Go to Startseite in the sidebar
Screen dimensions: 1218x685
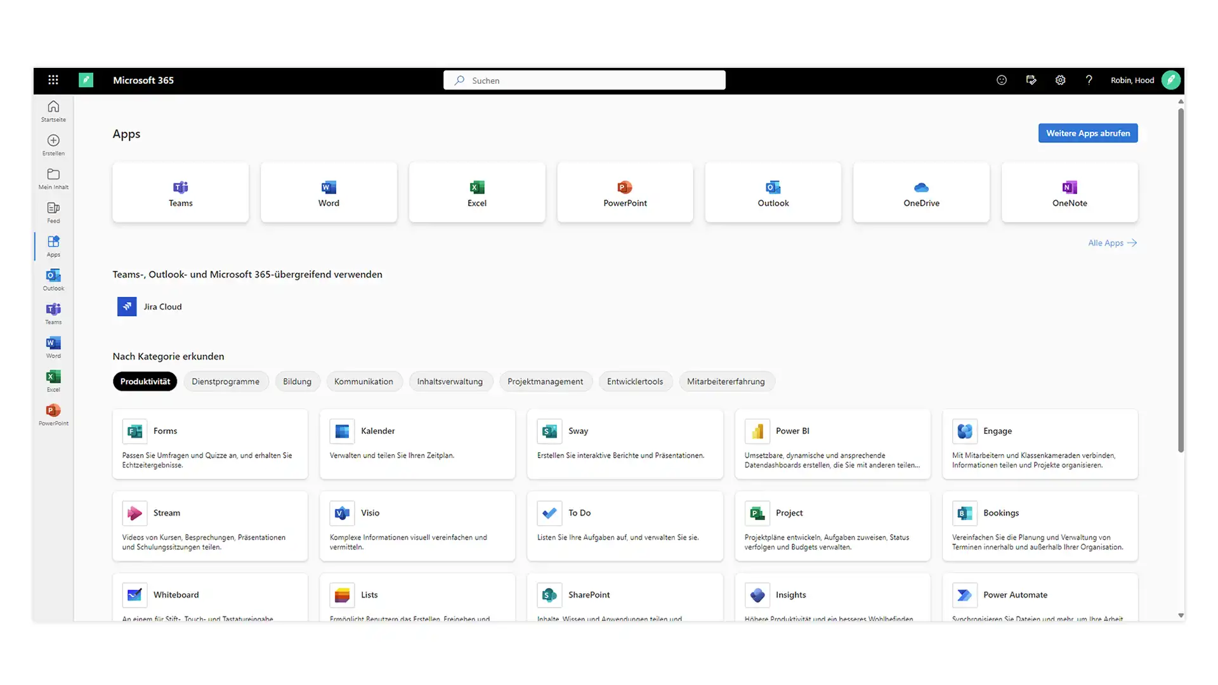pos(53,111)
